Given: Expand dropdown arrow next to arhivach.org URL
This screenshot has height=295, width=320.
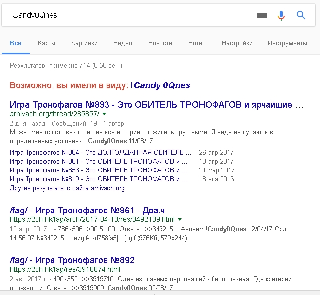Looking at the screenshot, I should 104,114.
